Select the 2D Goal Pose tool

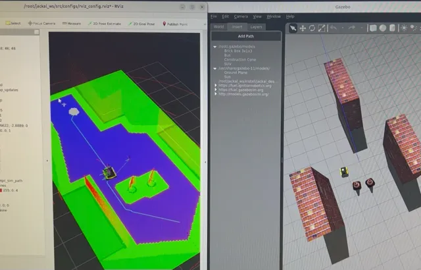[142, 24]
